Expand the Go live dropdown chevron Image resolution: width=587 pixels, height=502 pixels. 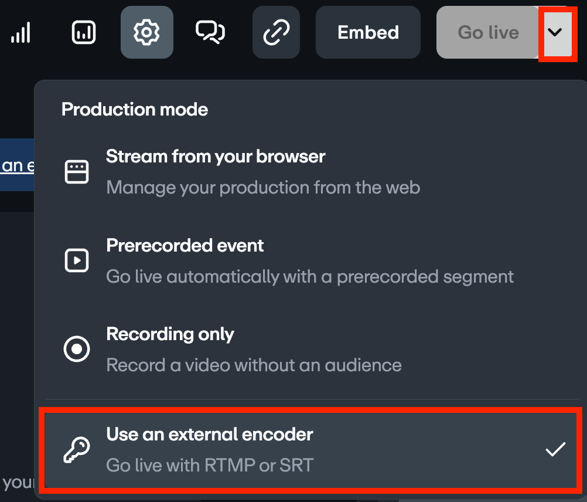(x=557, y=33)
